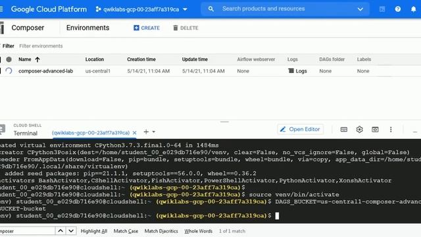
Task: Click the terminal command prompt
Action: [277, 216]
